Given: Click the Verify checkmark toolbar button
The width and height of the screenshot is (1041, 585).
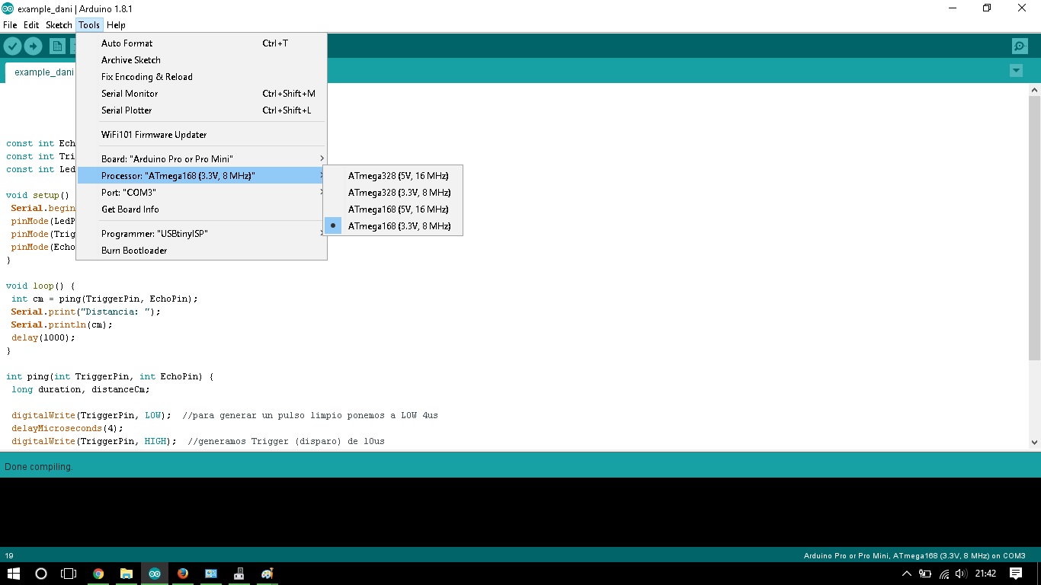Looking at the screenshot, I should click(12, 46).
